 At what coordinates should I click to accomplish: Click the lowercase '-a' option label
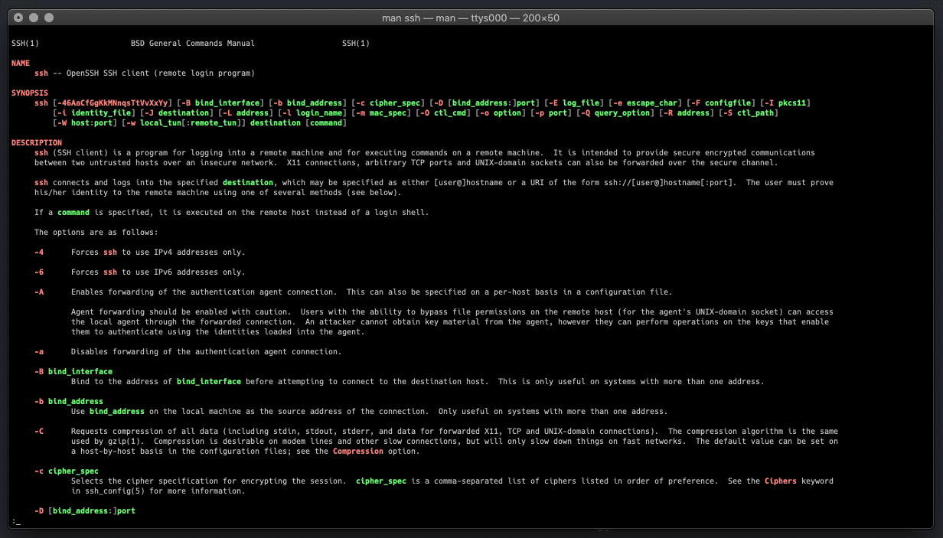pos(39,351)
